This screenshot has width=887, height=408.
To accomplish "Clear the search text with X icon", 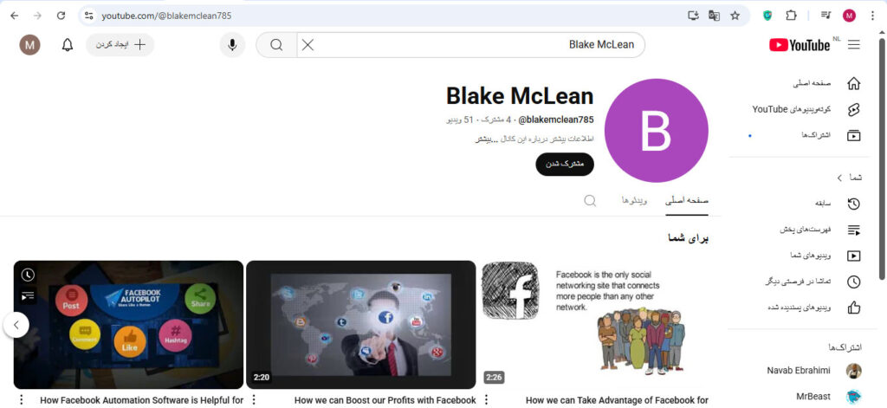I will (308, 45).
